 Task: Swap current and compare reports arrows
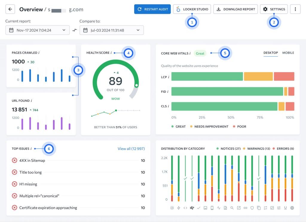click(x=74, y=30)
